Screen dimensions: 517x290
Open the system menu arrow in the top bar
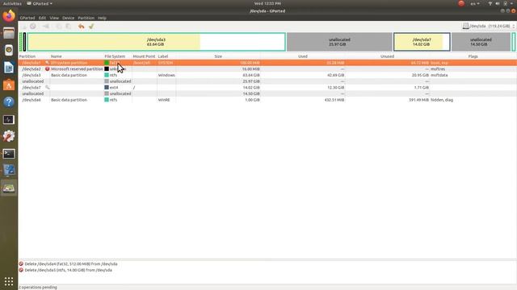point(512,3)
